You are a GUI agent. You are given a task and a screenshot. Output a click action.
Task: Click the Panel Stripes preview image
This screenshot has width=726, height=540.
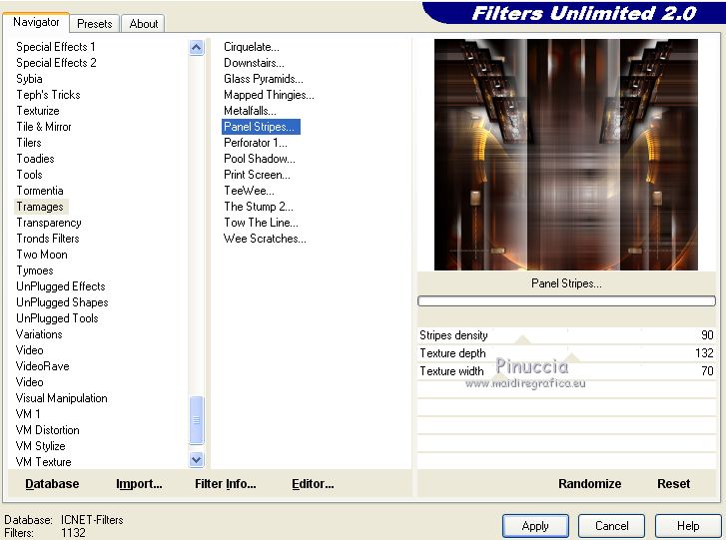point(566,155)
